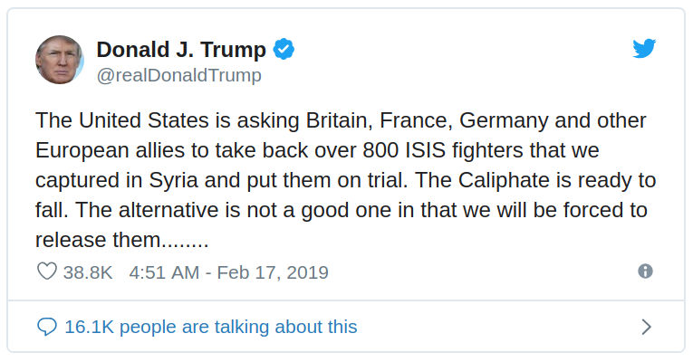Visit the @realDonaldTrump handle link
This screenshot has width=693, height=362.
tap(179, 75)
